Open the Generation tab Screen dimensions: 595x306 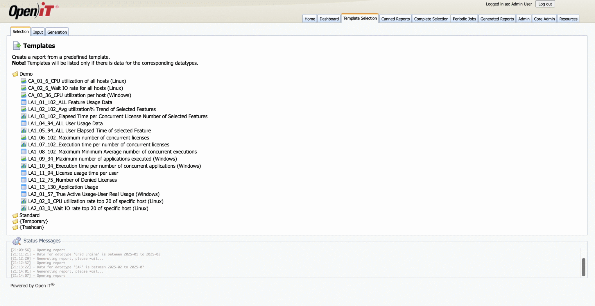point(57,32)
